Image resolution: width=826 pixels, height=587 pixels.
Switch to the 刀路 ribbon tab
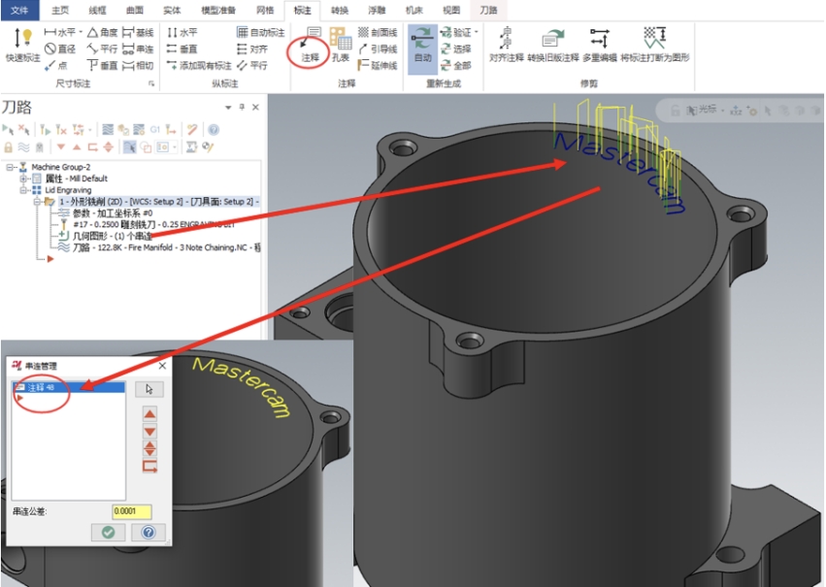point(488,10)
